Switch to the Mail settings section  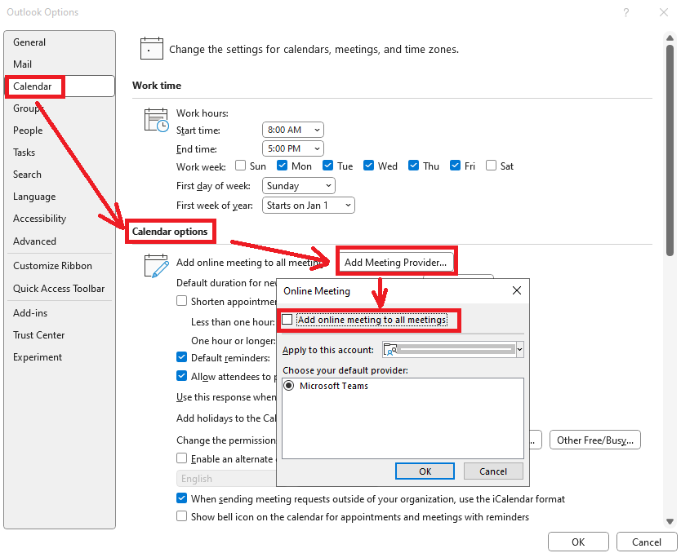(x=22, y=64)
